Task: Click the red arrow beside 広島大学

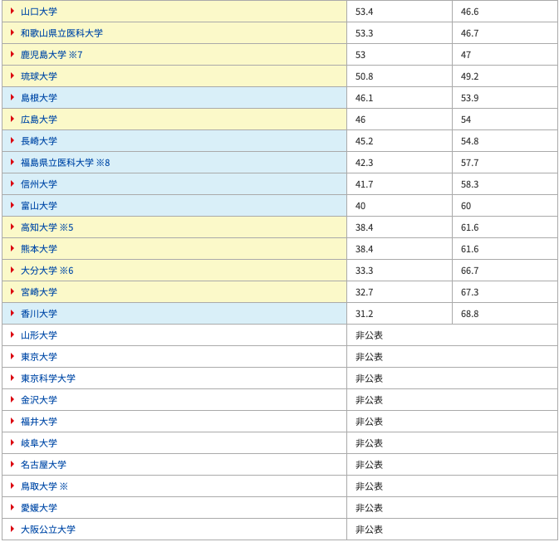Action: tap(12, 119)
